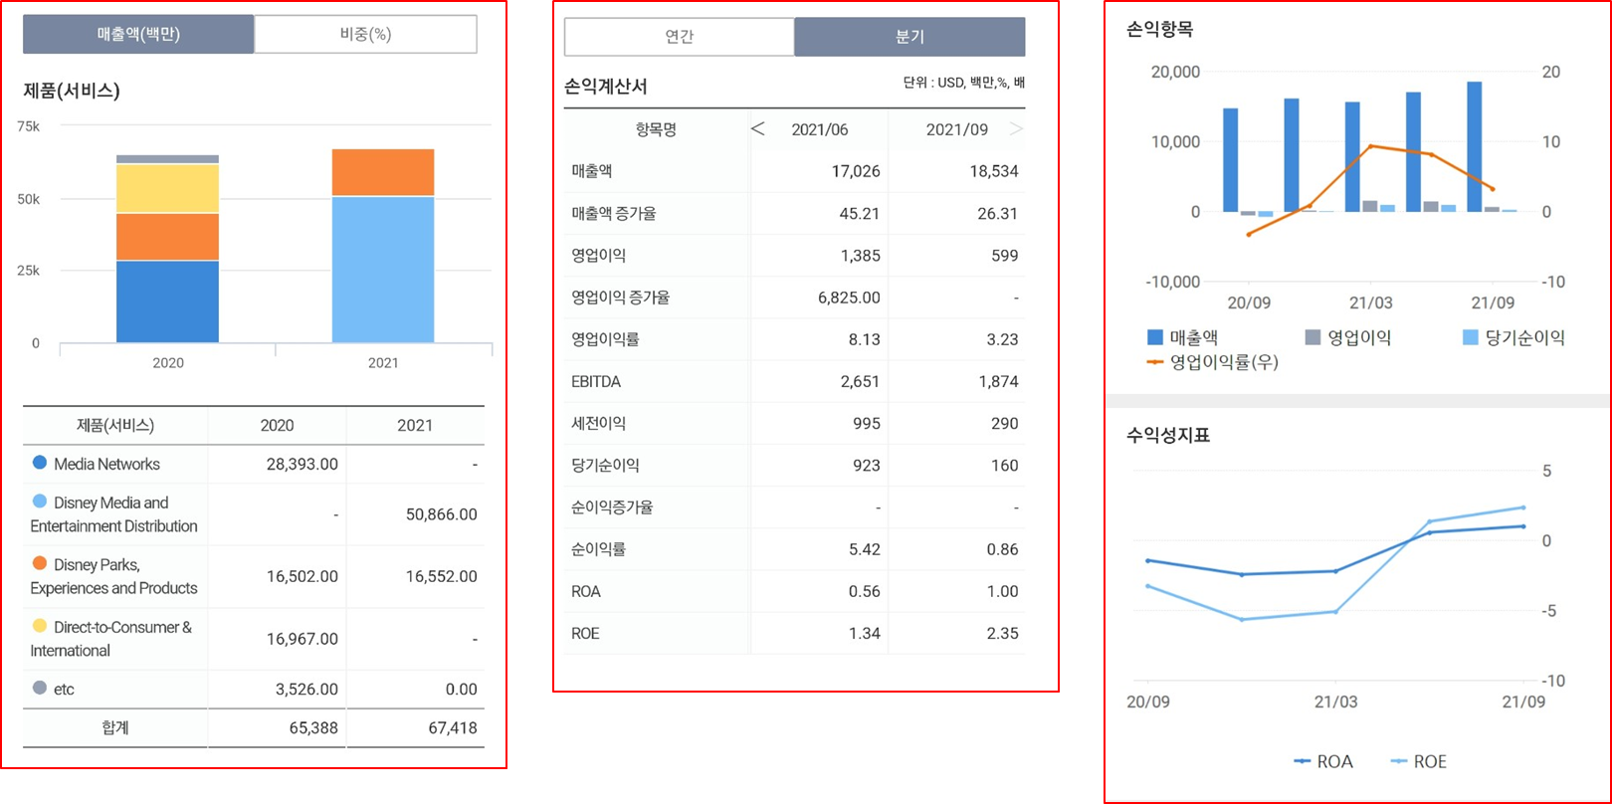Toggle 영업이익률(우) legend line
This screenshot has height=804, width=1612.
1212,362
